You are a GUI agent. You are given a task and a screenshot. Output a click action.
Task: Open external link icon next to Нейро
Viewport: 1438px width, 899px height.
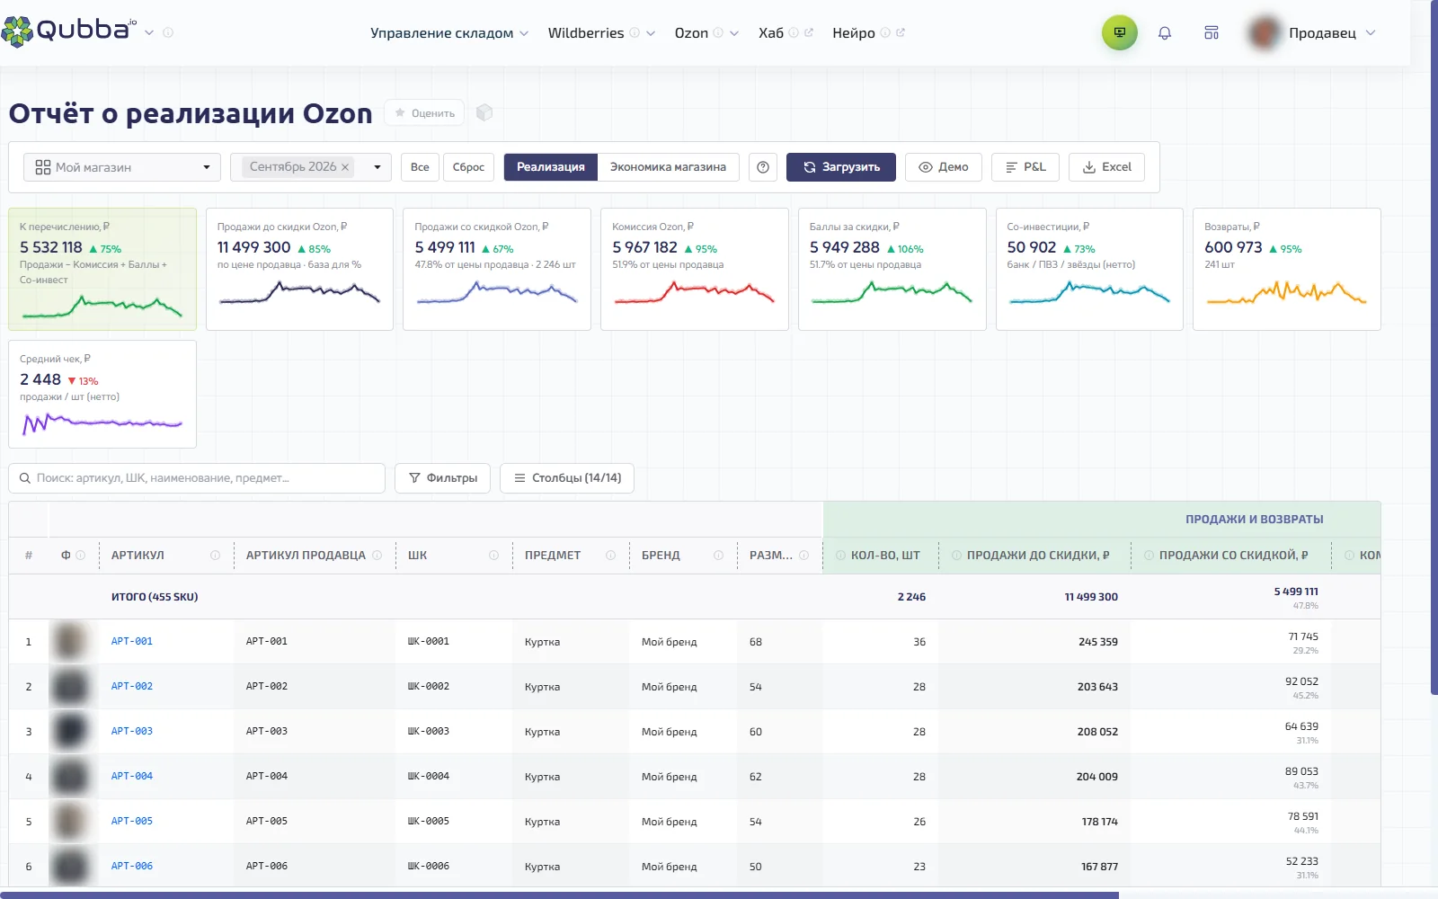(901, 33)
